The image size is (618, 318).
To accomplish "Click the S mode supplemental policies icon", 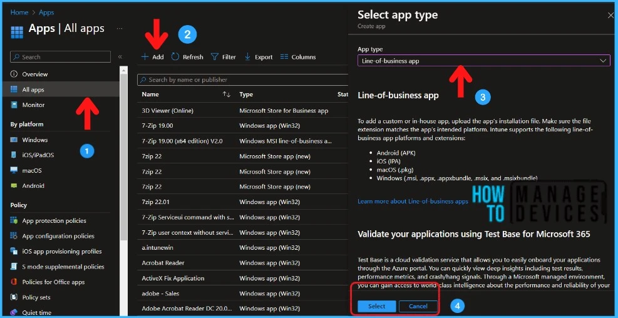I will [14, 267].
